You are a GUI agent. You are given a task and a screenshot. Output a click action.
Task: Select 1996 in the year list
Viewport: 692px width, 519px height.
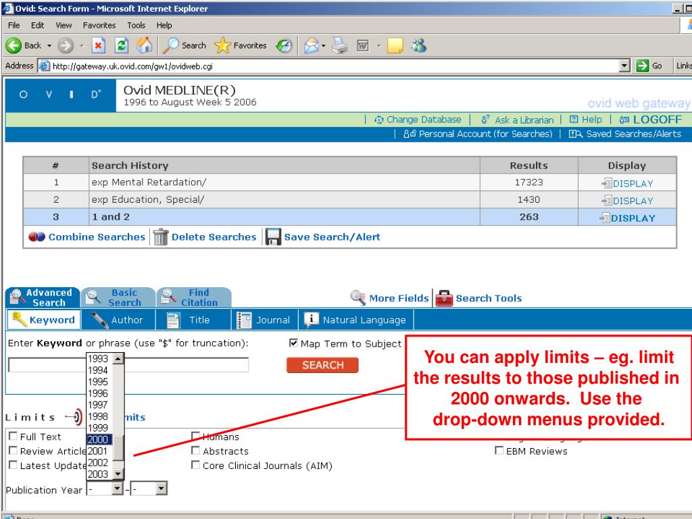[x=98, y=393]
